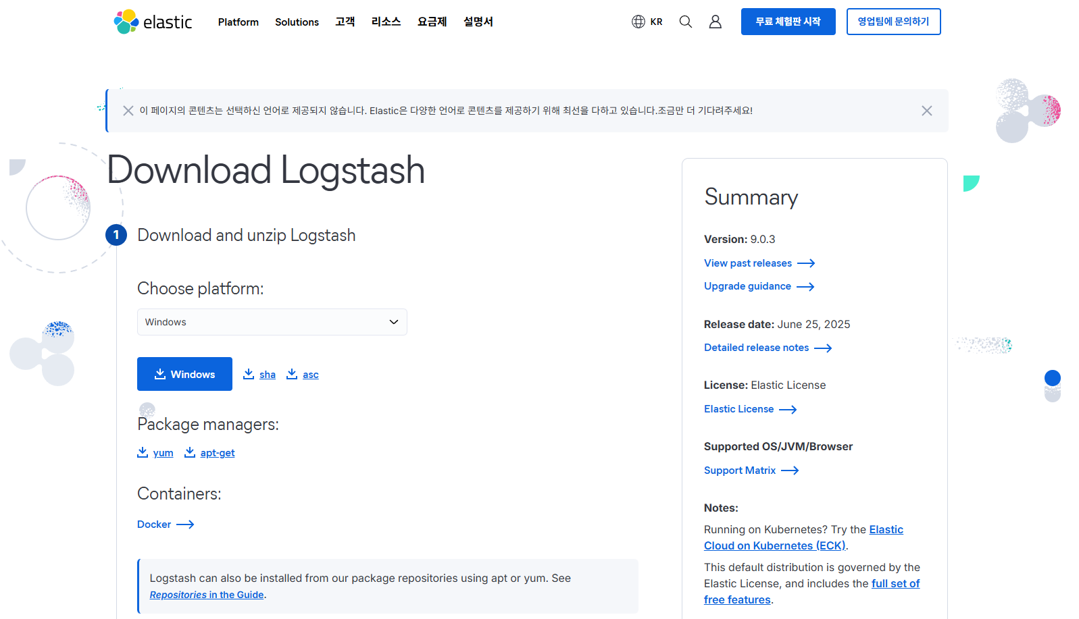Click the Containers: heading
Image resolution: width=1079 pixels, height=619 pixels.
coord(179,493)
